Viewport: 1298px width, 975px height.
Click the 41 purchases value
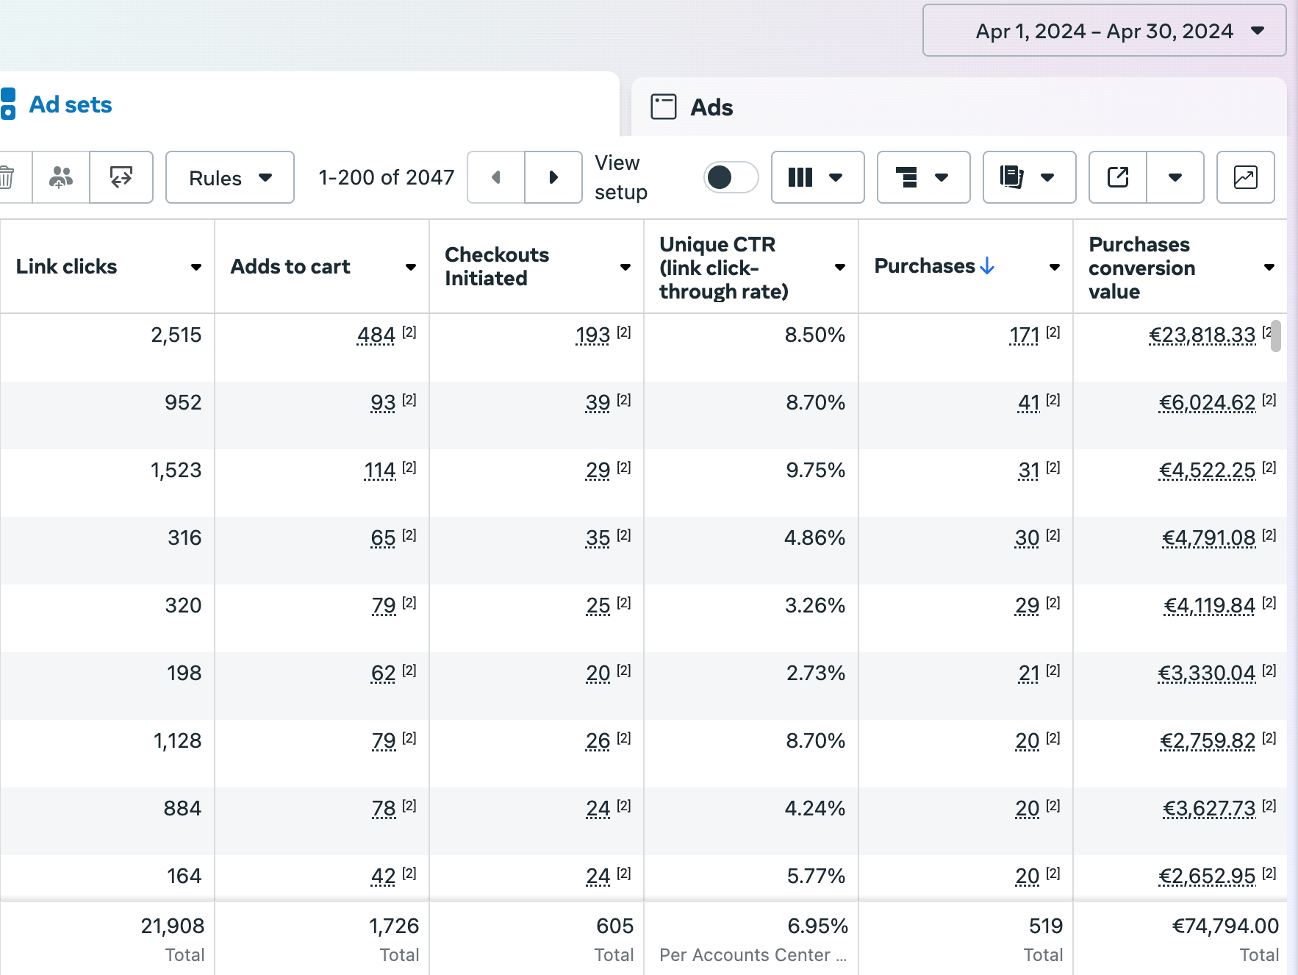1029,403
